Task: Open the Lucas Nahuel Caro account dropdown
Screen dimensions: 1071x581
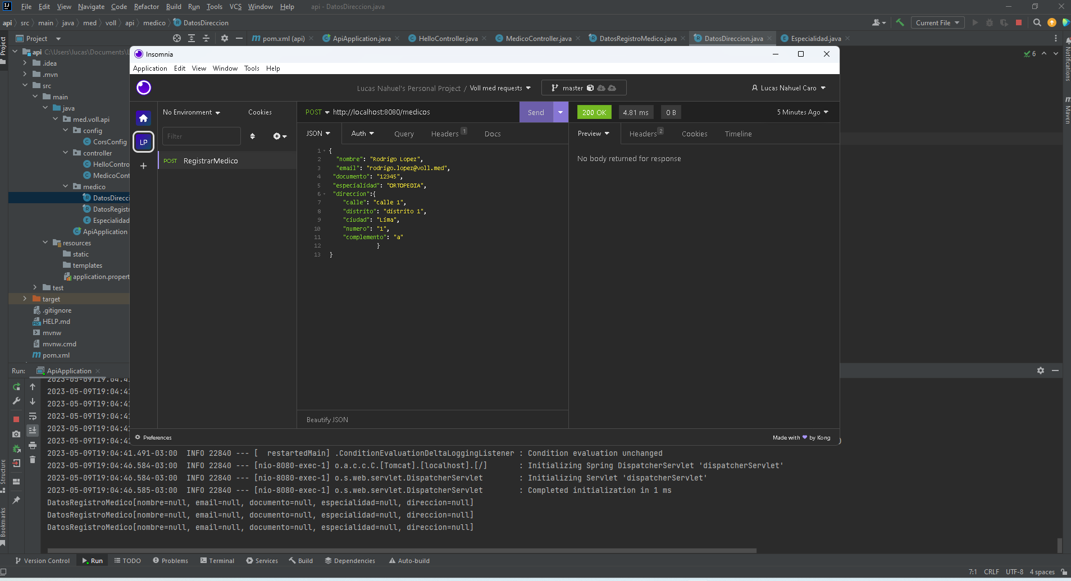Action: tap(789, 88)
